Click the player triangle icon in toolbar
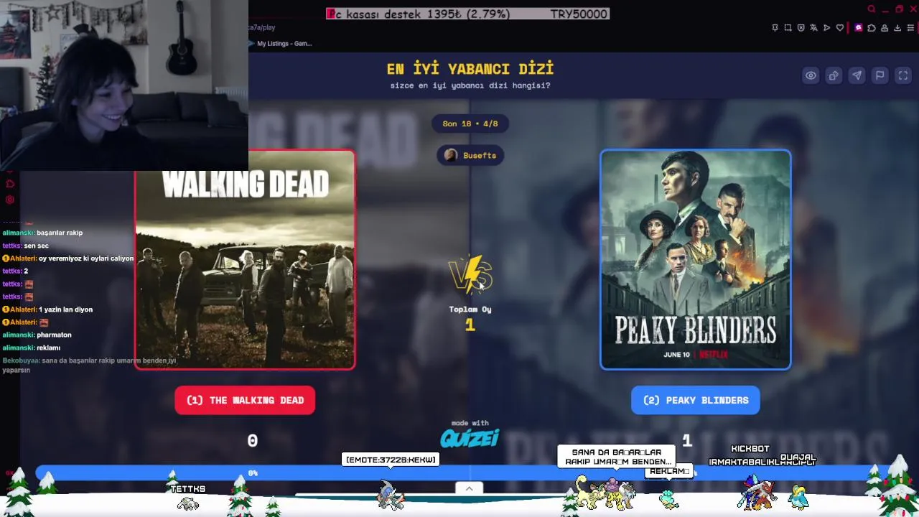Screen dimensions: 919x517 coord(826,28)
